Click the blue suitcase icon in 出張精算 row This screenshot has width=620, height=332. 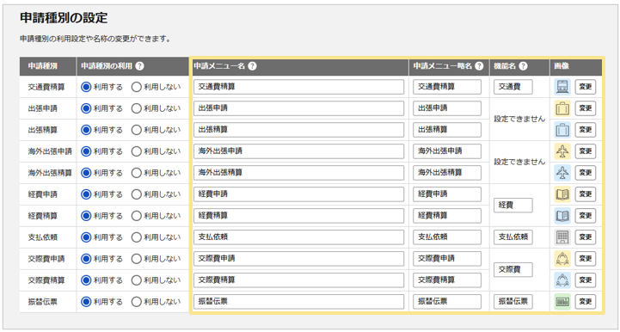pyautogui.click(x=562, y=130)
